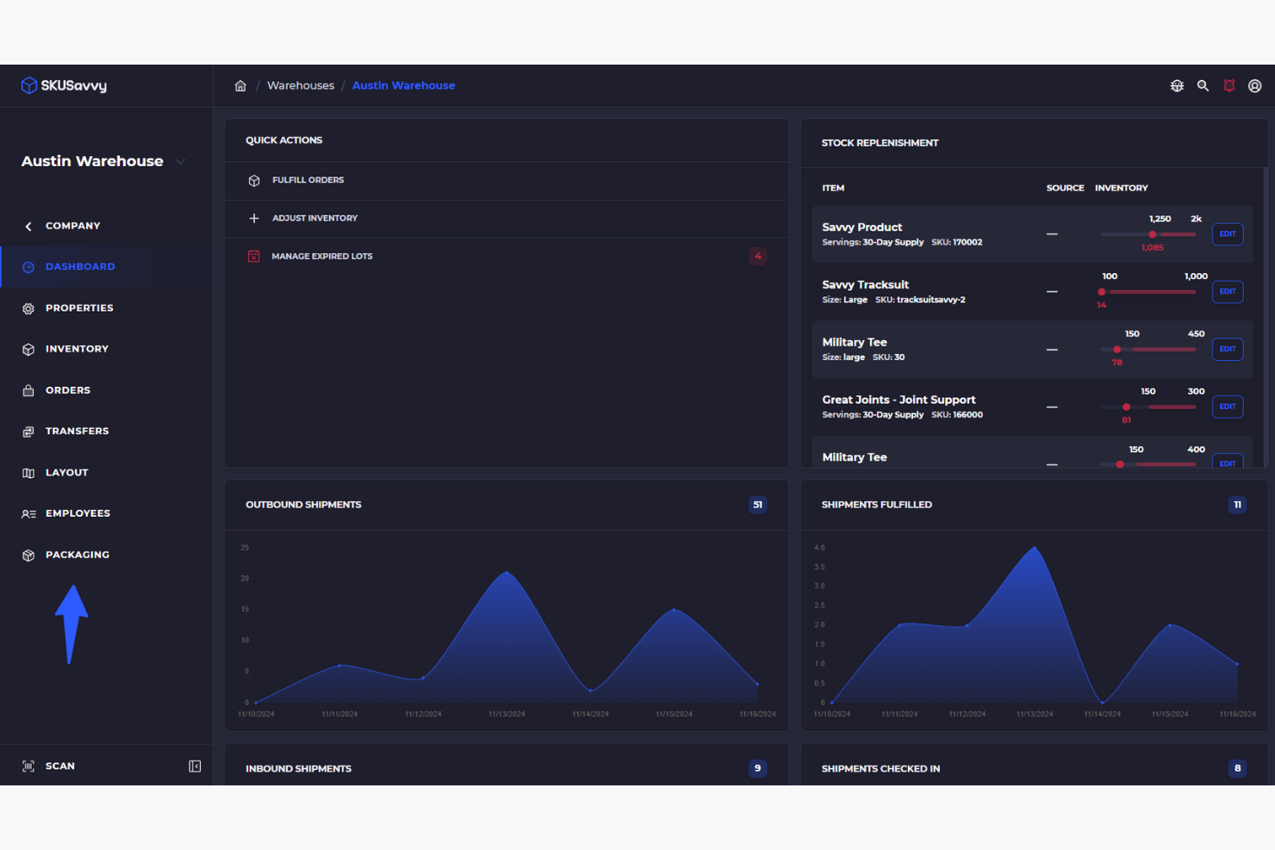Click the Layout map icon

(28, 473)
